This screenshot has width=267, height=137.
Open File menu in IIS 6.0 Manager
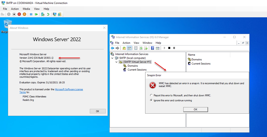tap(117, 43)
